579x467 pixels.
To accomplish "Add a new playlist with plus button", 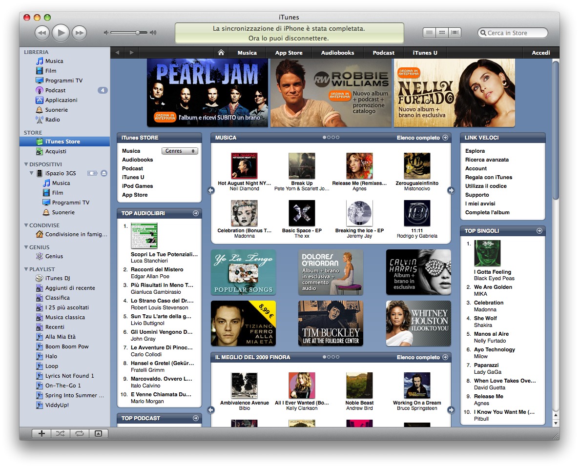I will point(41,433).
